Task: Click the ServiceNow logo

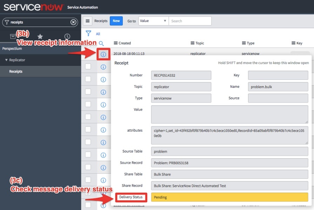Action: (33, 7)
